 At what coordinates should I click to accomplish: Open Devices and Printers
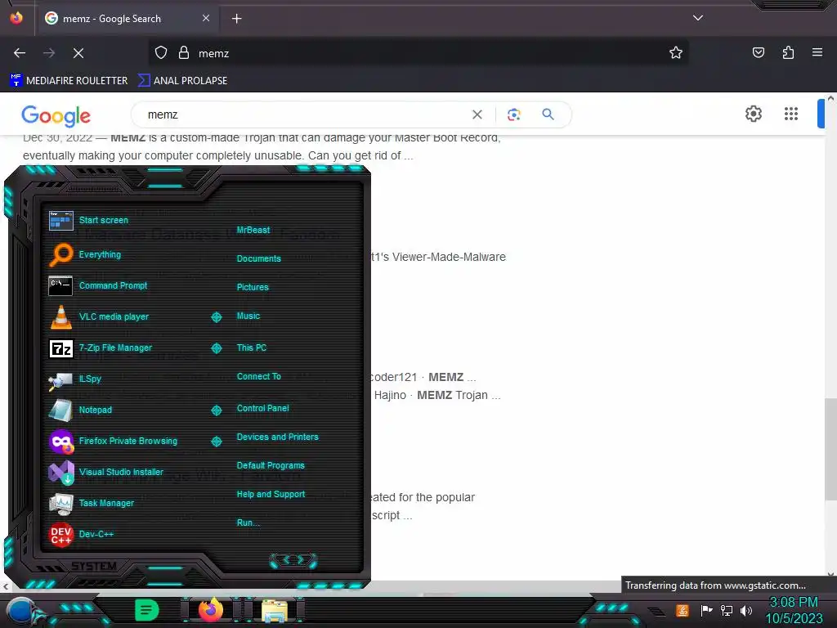278,437
